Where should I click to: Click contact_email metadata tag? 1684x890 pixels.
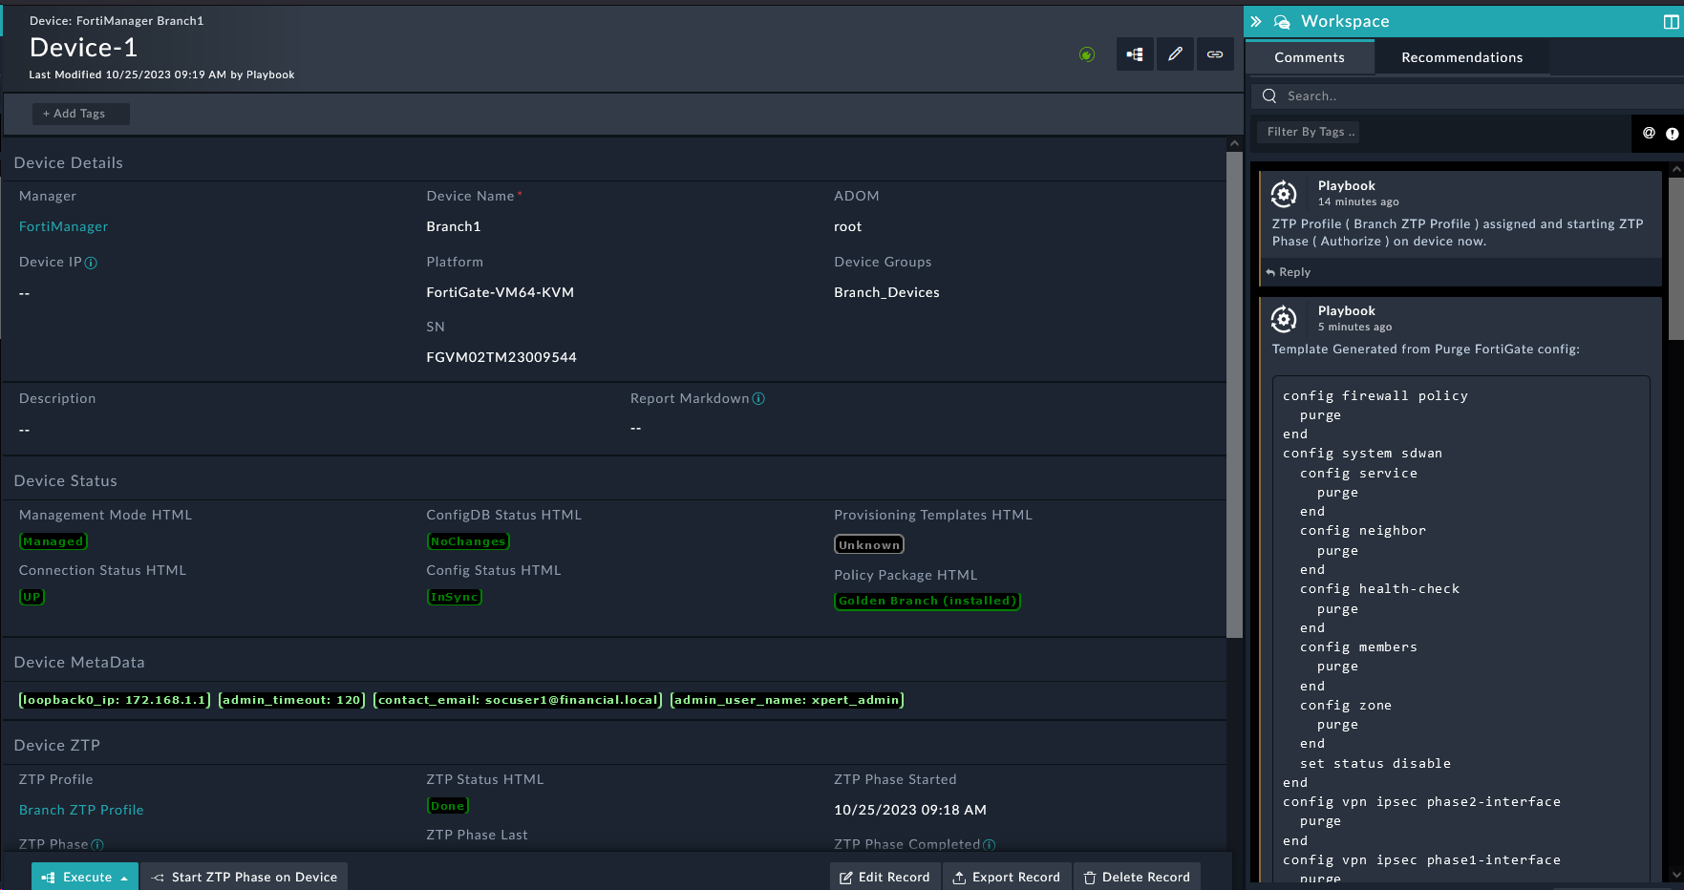518,700
